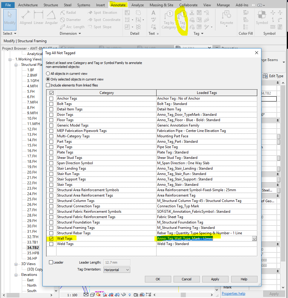Open the Wall Tags loaded tag dropdown
This screenshot has width=288, height=298.
point(254,238)
